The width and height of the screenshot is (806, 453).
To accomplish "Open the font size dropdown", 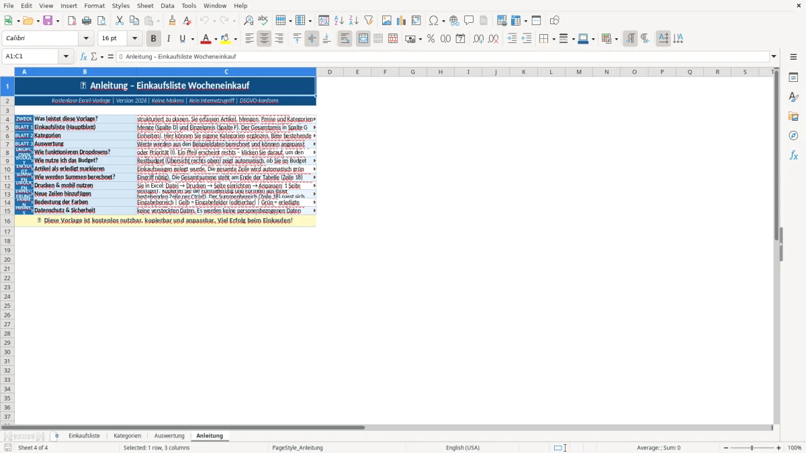I will click(x=134, y=39).
